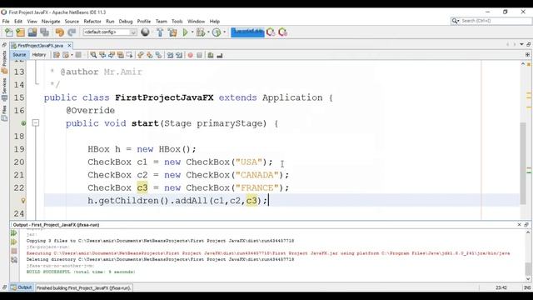533x300 pixels.
Task: Click the Stop Macro Recording icon
Action: (x=200, y=55)
